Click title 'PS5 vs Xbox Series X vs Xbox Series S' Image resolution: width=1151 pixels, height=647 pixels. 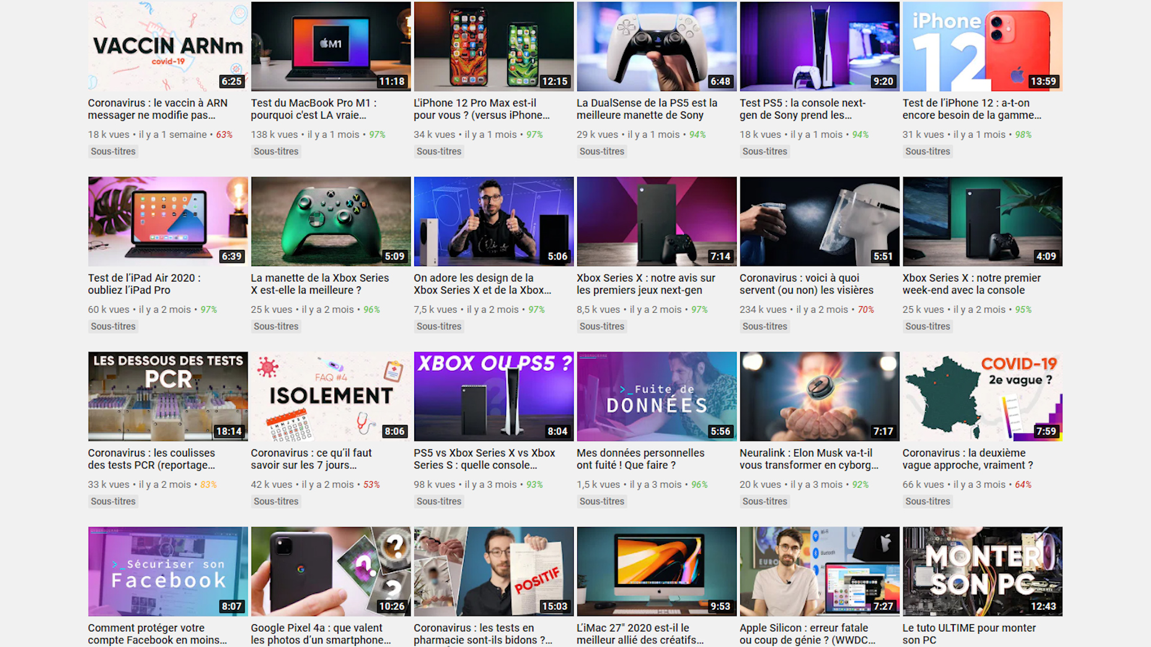point(484,459)
